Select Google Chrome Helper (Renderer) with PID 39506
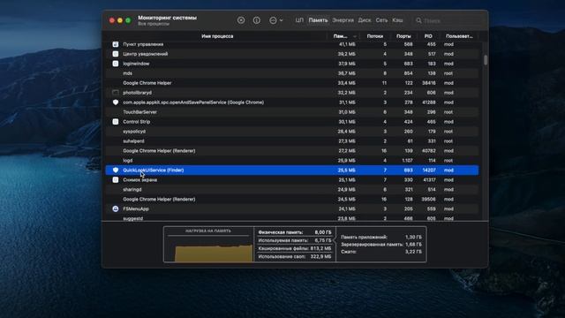This screenshot has height=318, width=565. (292, 199)
